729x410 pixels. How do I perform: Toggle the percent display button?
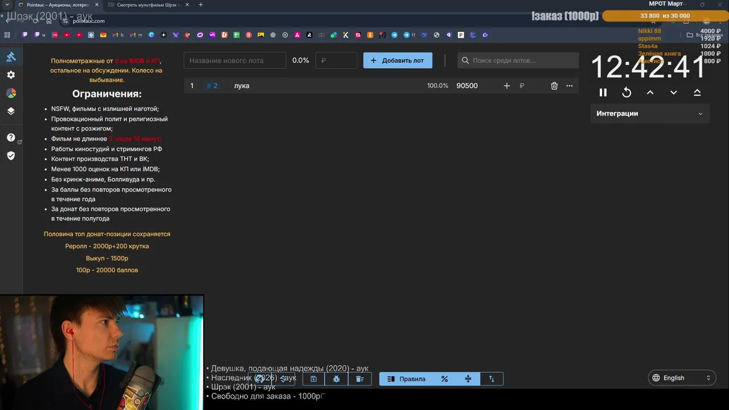(x=445, y=379)
